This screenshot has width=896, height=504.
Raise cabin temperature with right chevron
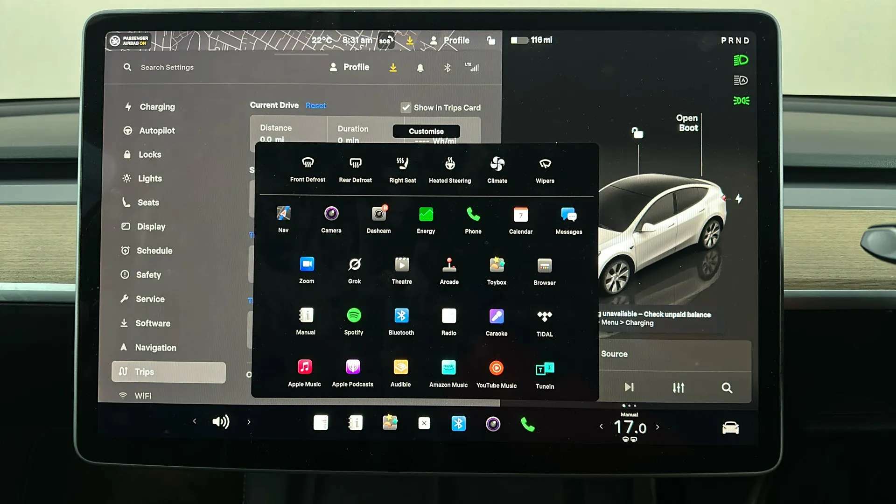tap(658, 427)
